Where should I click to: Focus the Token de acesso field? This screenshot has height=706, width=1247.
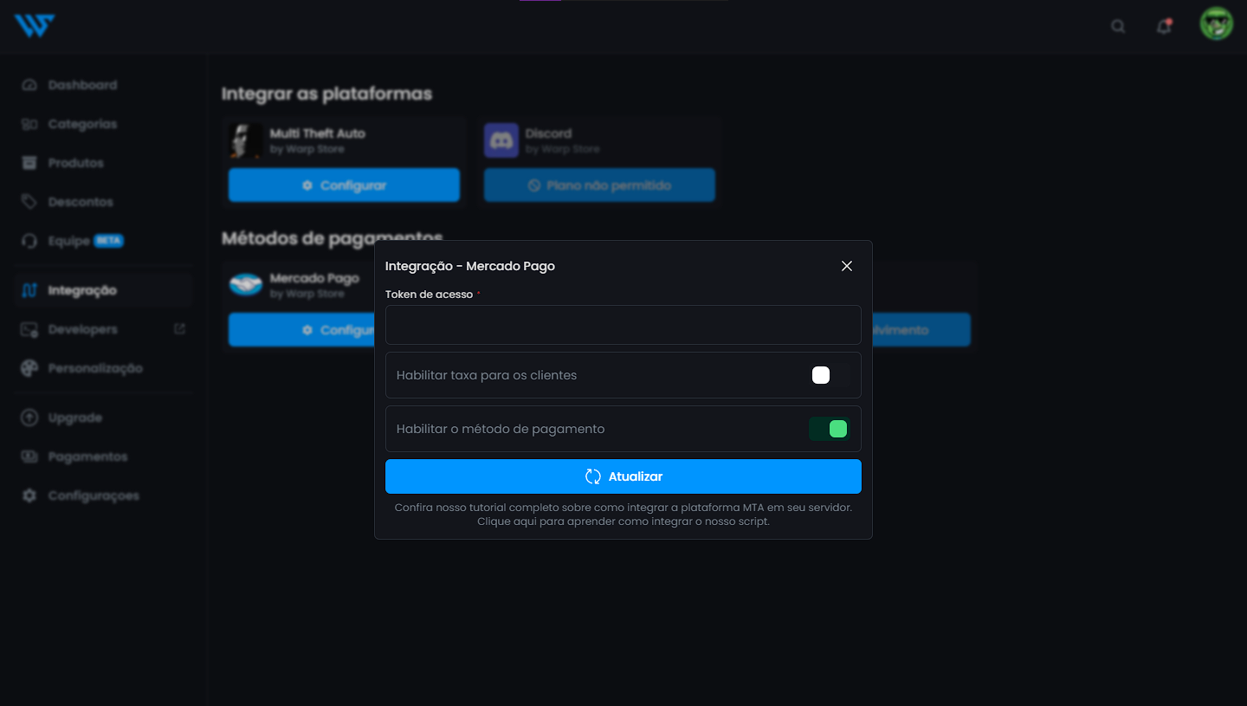tap(623, 325)
